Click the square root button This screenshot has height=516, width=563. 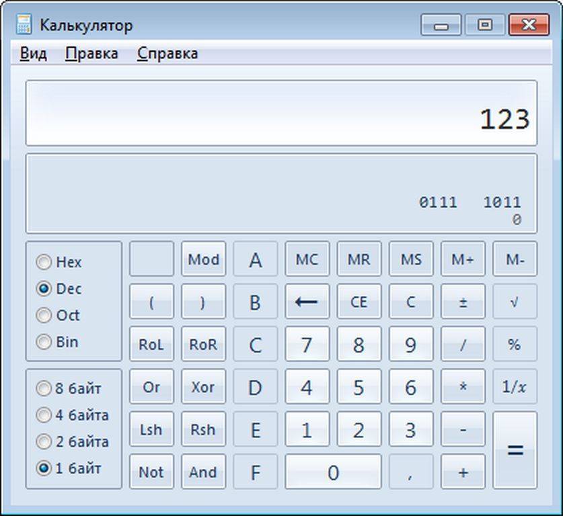(x=515, y=302)
